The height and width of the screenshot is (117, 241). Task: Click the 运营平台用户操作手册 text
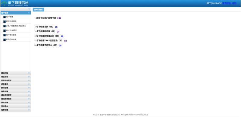(46, 18)
